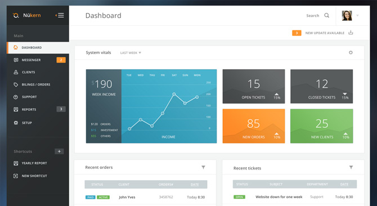Open System vitals settings gear icon
Viewport: 377px width, 206px height.
(x=351, y=52)
